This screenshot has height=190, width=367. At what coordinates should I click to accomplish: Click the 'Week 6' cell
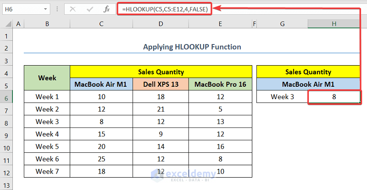click(47, 159)
